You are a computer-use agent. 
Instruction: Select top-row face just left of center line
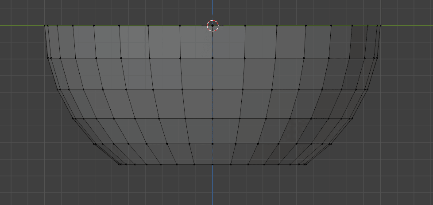click(196, 42)
